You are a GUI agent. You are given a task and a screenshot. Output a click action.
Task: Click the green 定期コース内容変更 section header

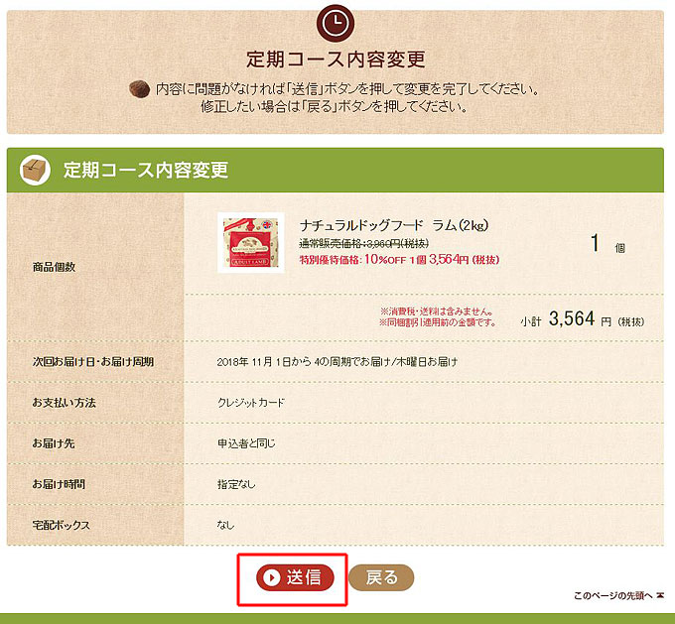tap(336, 170)
